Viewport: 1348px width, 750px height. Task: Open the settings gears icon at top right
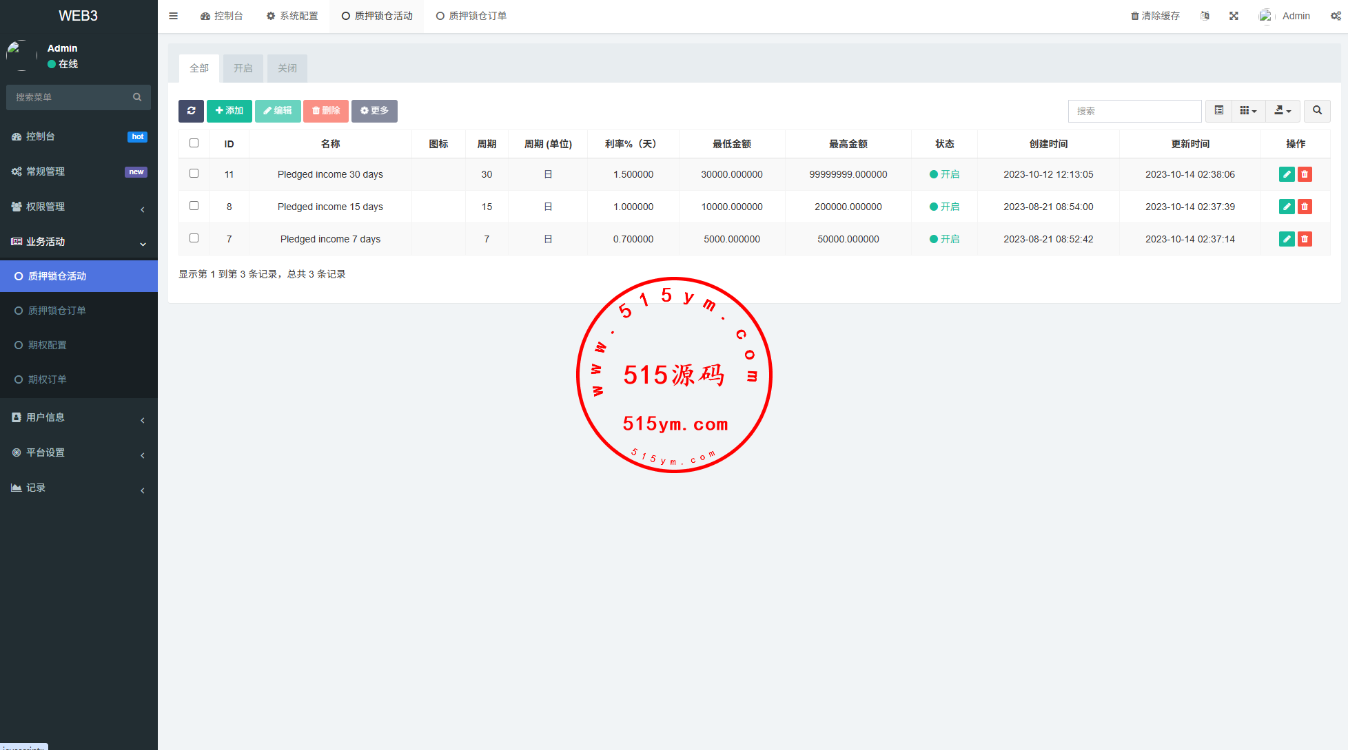1335,16
